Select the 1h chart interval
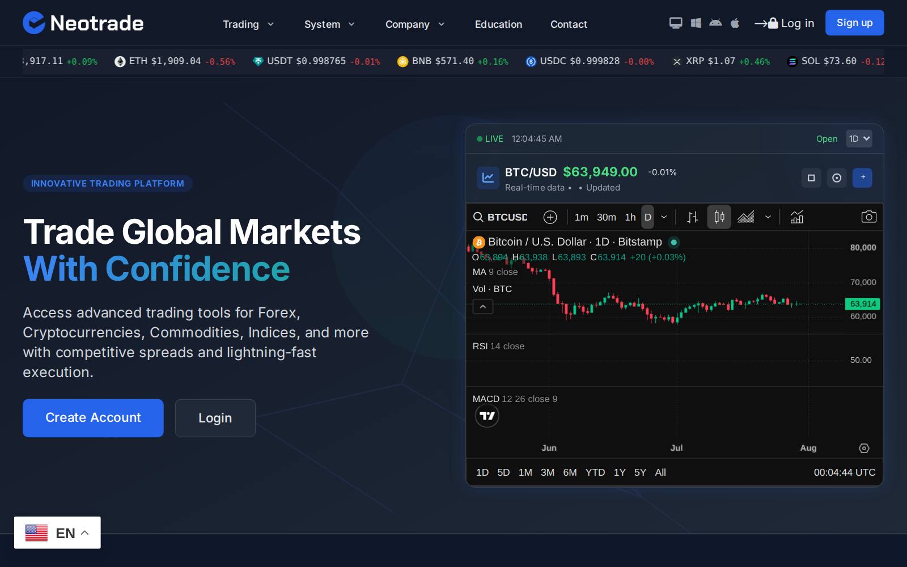The width and height of the screenshot is (907, 567). coord(630,217)
